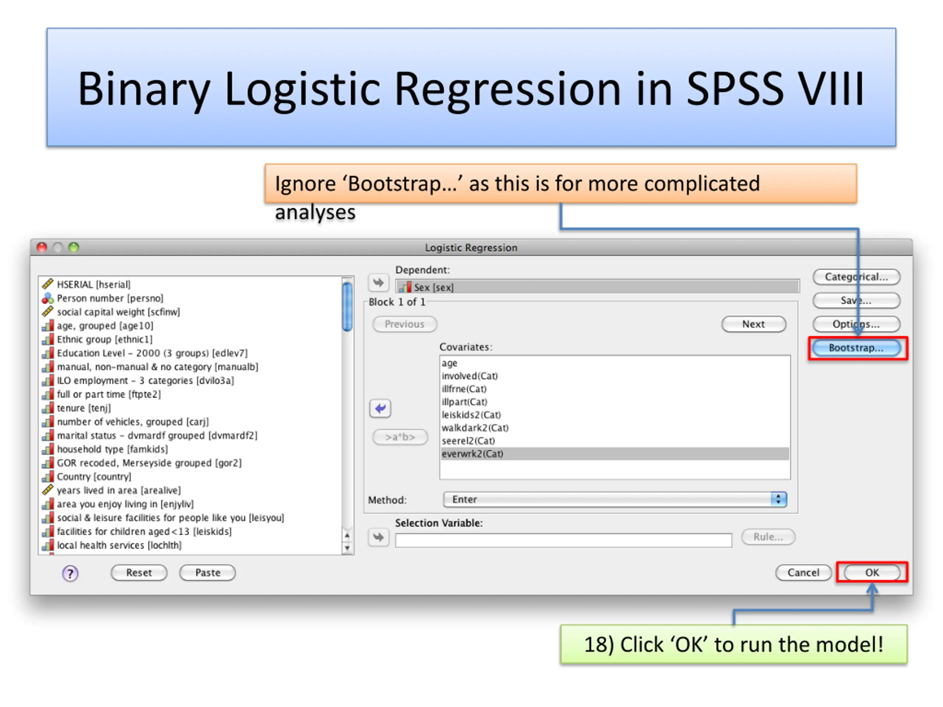Select covariate leiskids2(Cat)
The height and width of the screenshot is (707, 943).
615,415
